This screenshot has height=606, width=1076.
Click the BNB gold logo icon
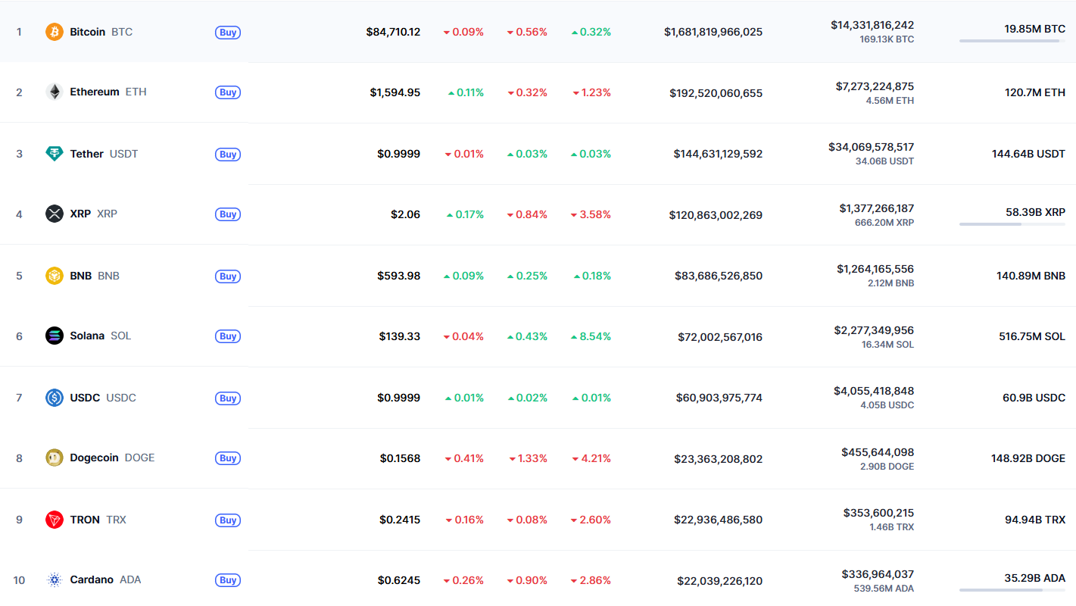pyautogui.click(x=54, y=276)
